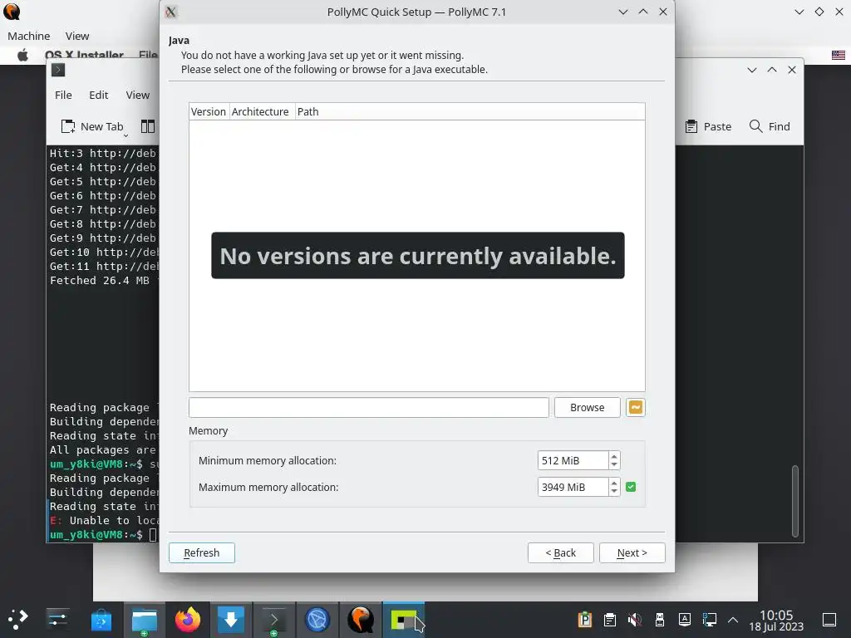The image size is (851, 638).
Task: Proceed with the Next > button
Action: point(632,552)
